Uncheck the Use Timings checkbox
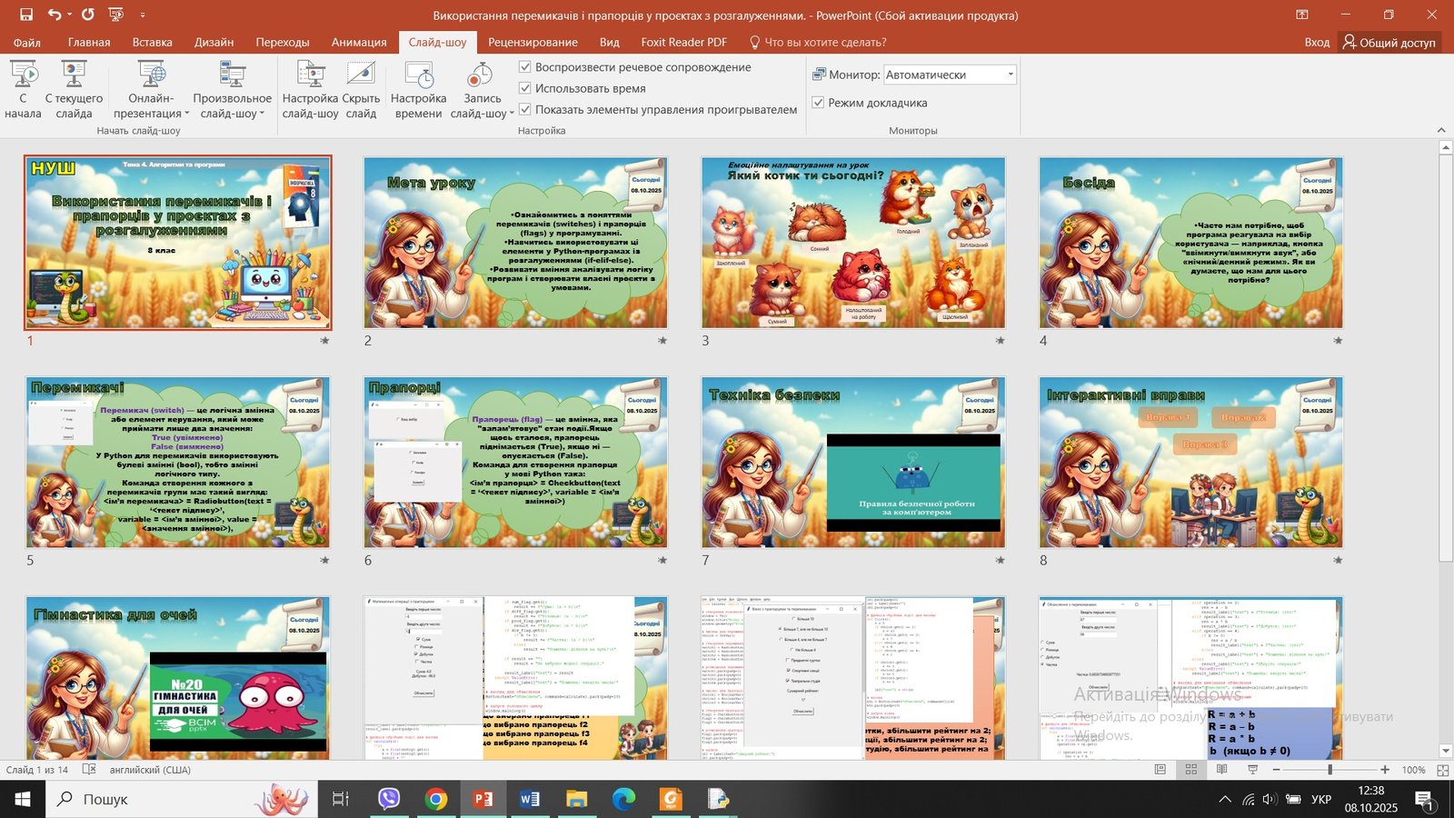1454x818 pixels. point(524,88)
